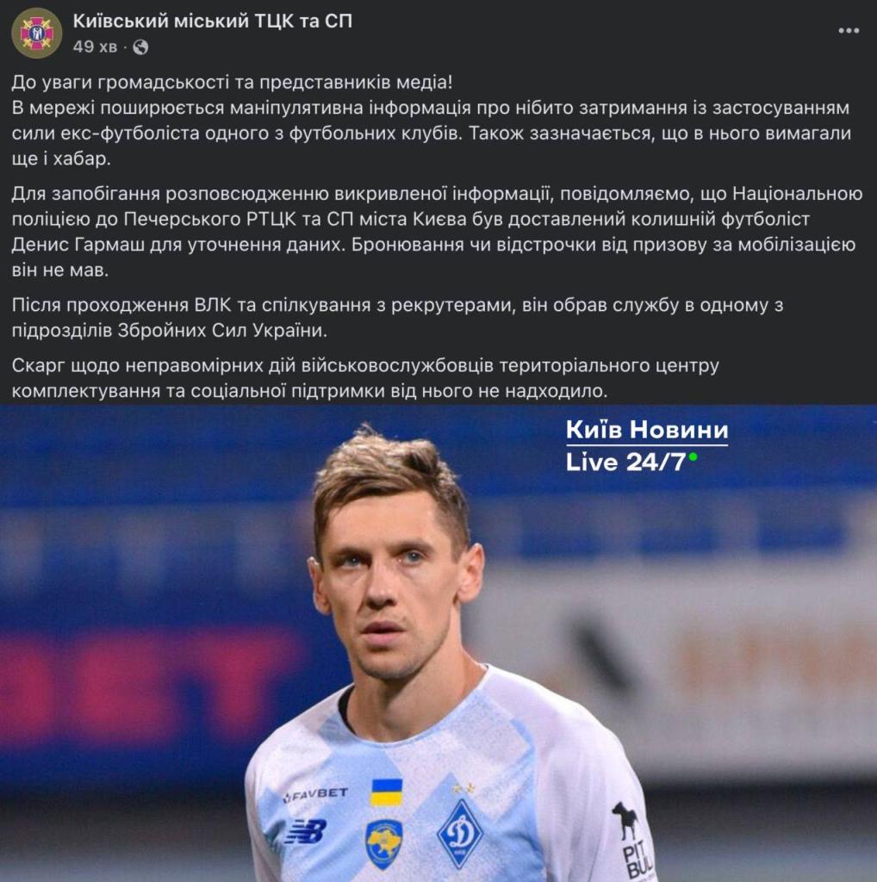
Task: Open the Київський міський ТЦК та СП page
Action: [x=213, y=22]
